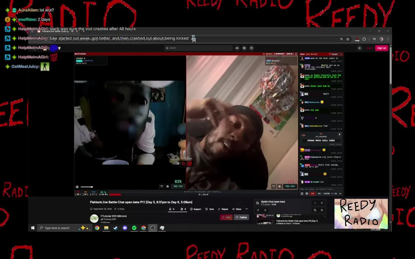
Task: Share the video
Action: tap(237, 209)
